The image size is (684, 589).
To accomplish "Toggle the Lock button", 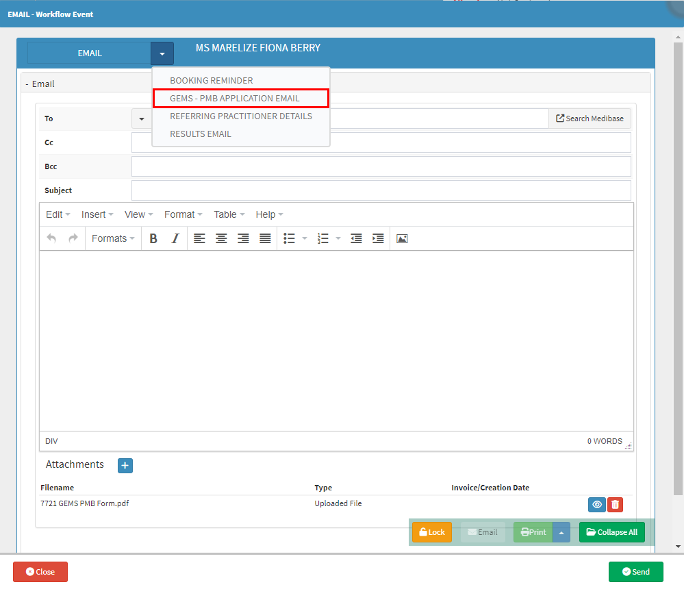I will tap(432, 532).
